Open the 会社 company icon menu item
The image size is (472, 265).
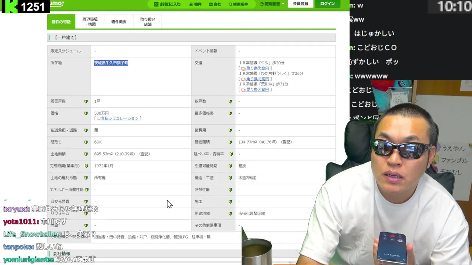coord(215,4)
